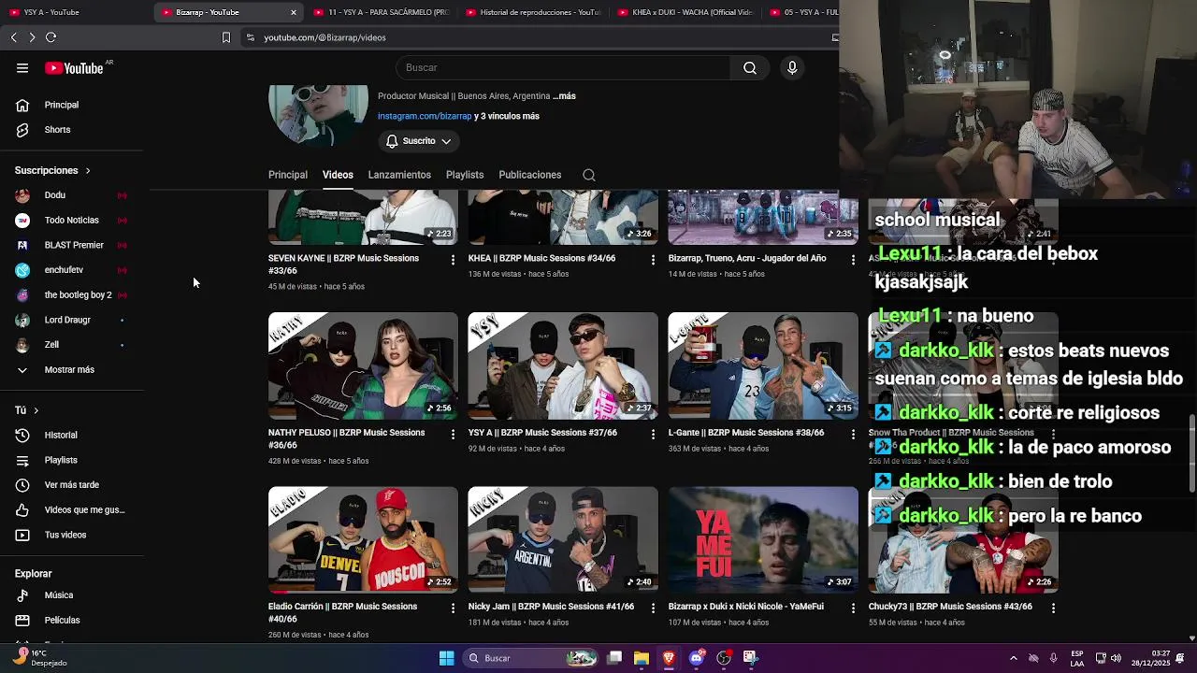Viewport: 1197px width, 673px height.
Task: Open the L-Gante Sessions #38 thumbnail
Action: pyautogui.click(x=763, y=365)
